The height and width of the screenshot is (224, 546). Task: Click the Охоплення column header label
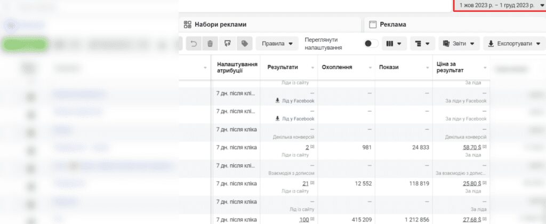(337, 67)
